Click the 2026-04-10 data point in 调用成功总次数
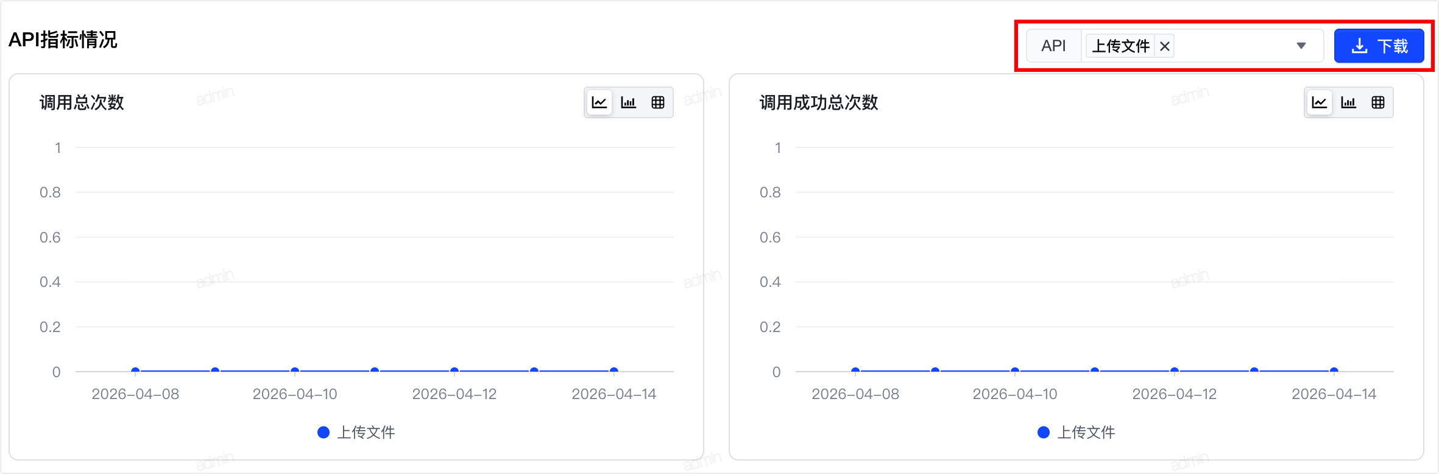Viewport: 1439px width, 474px height. point(1015,371)
